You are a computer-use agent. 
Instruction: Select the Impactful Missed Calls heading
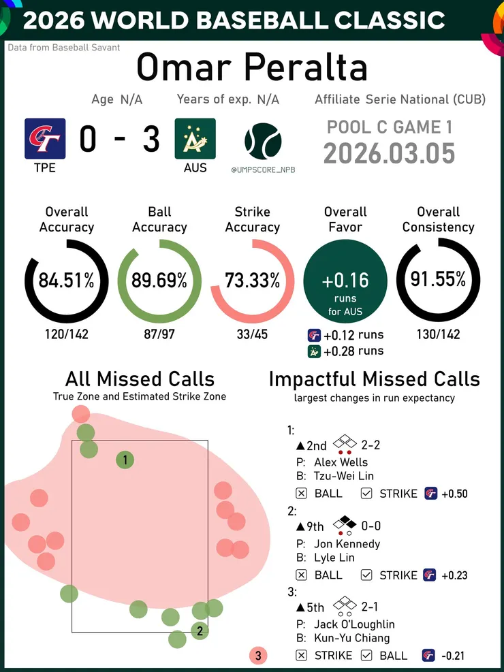374,379
